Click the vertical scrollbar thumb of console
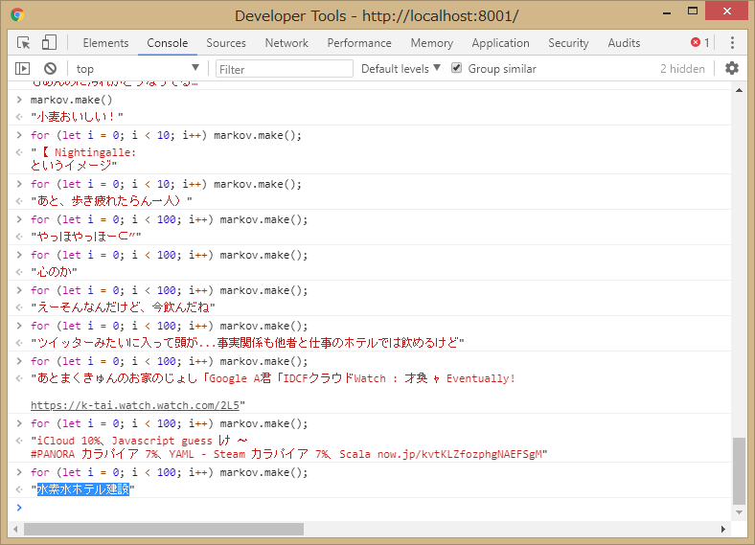 [x=738, y=469]
